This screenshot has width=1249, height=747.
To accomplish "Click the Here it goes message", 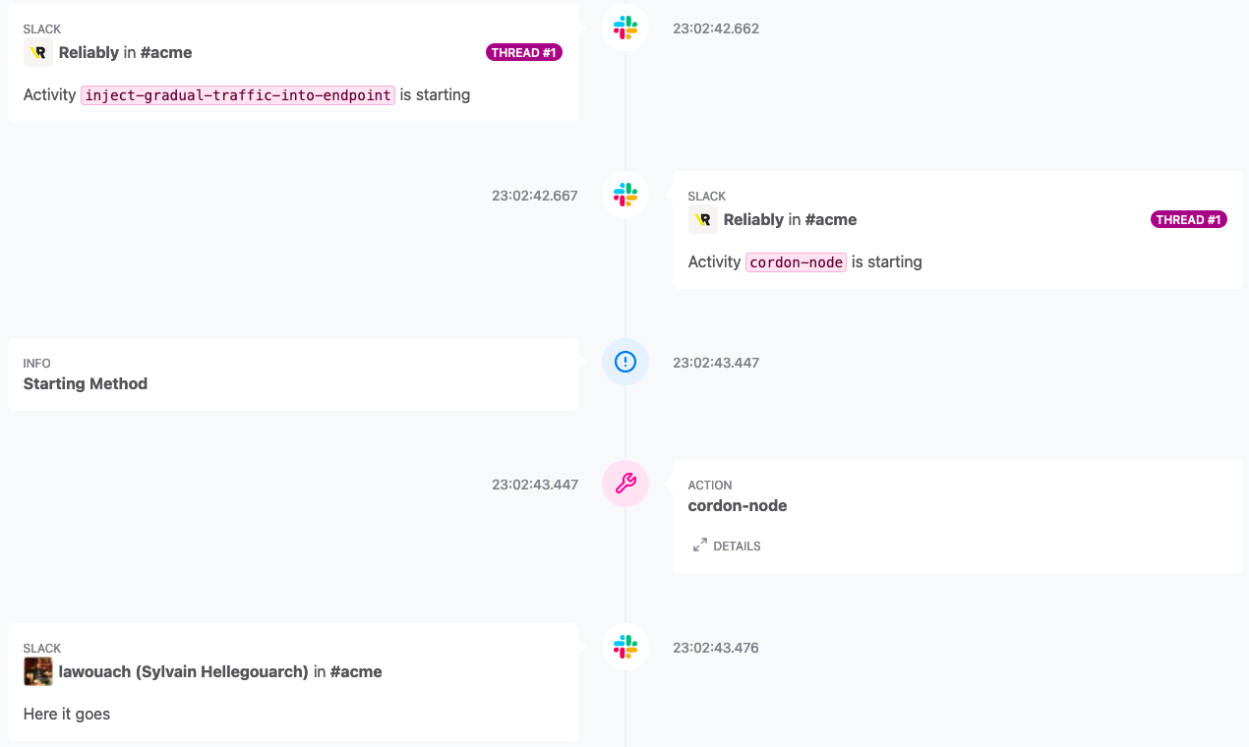I will (67, 715).
